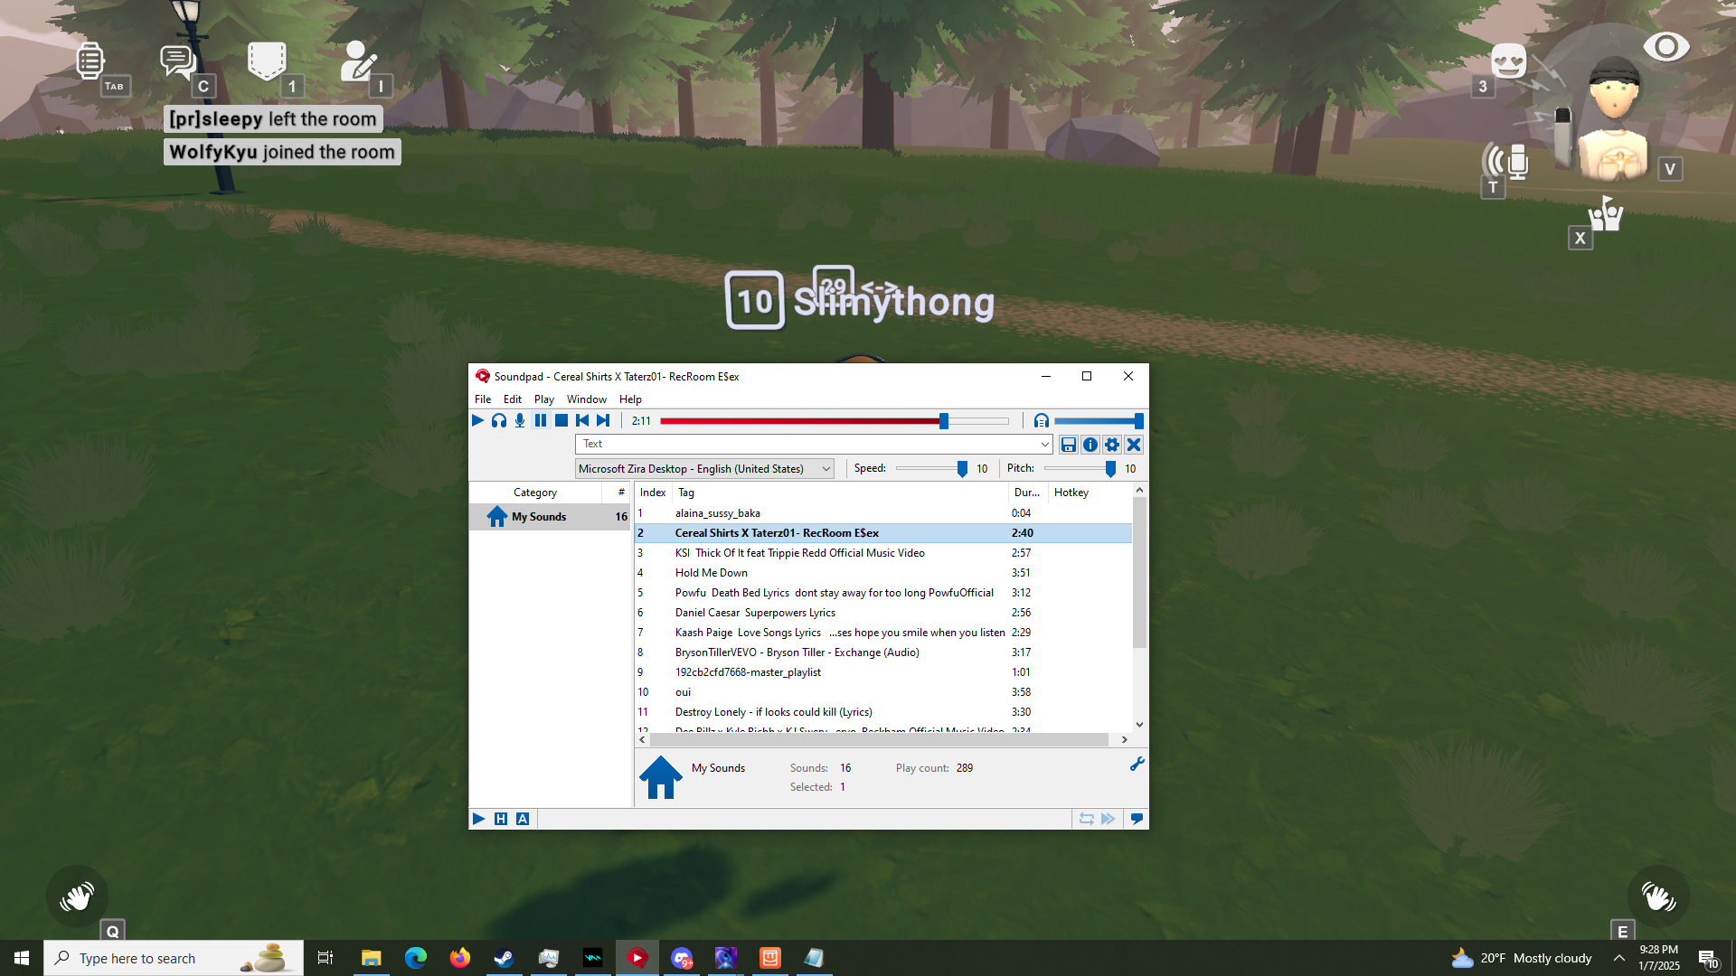This screenshot has width=1736, height=976.
Task: Select My Sounds category in left panel
Action: click(x=539, y=517)
